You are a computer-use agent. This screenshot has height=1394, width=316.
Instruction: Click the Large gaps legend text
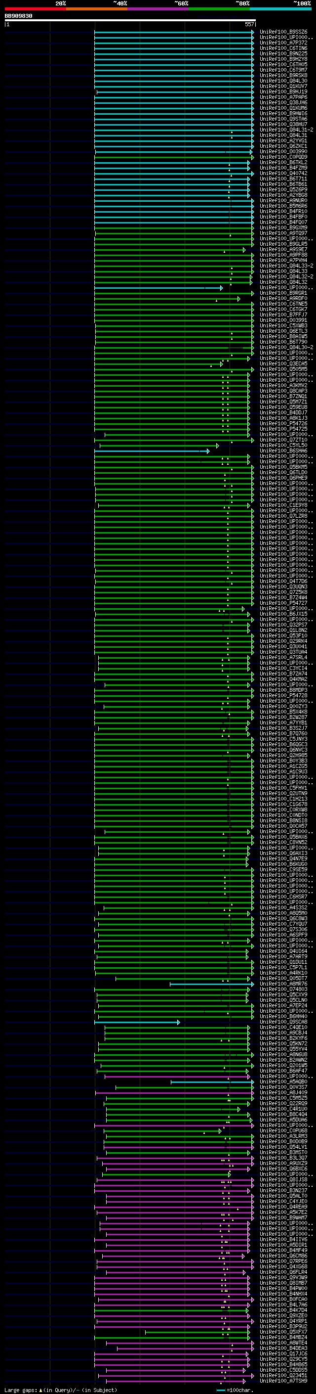61,1390
